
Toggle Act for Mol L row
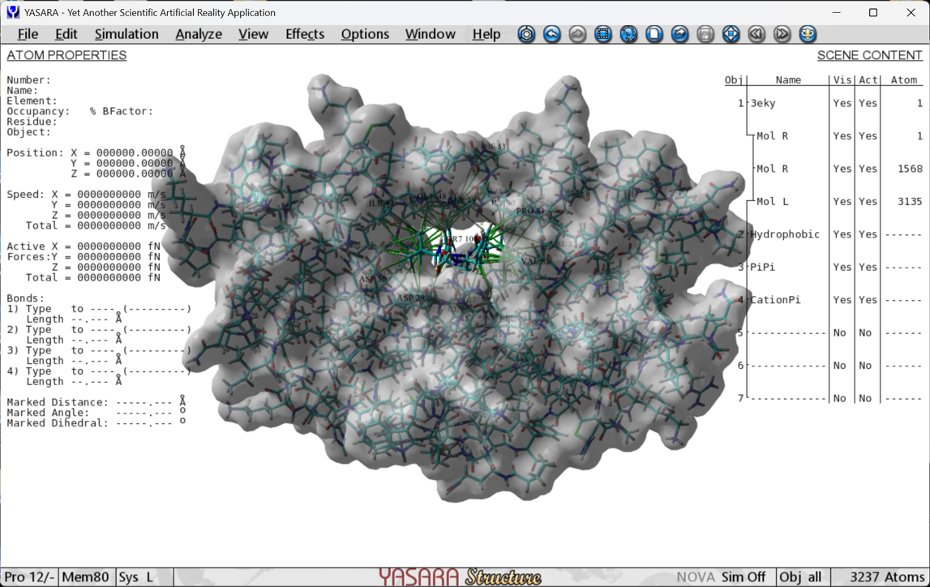pos(868,202)
